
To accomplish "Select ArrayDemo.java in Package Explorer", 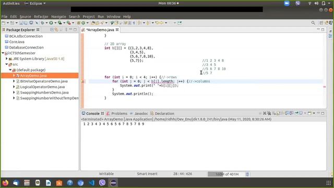I will click(40, 75).
